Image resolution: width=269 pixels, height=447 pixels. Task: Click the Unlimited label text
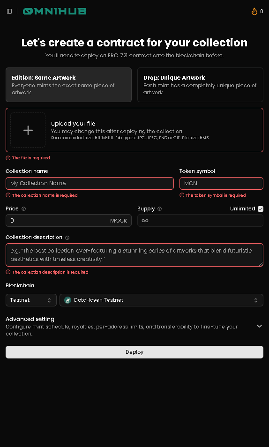242,209
